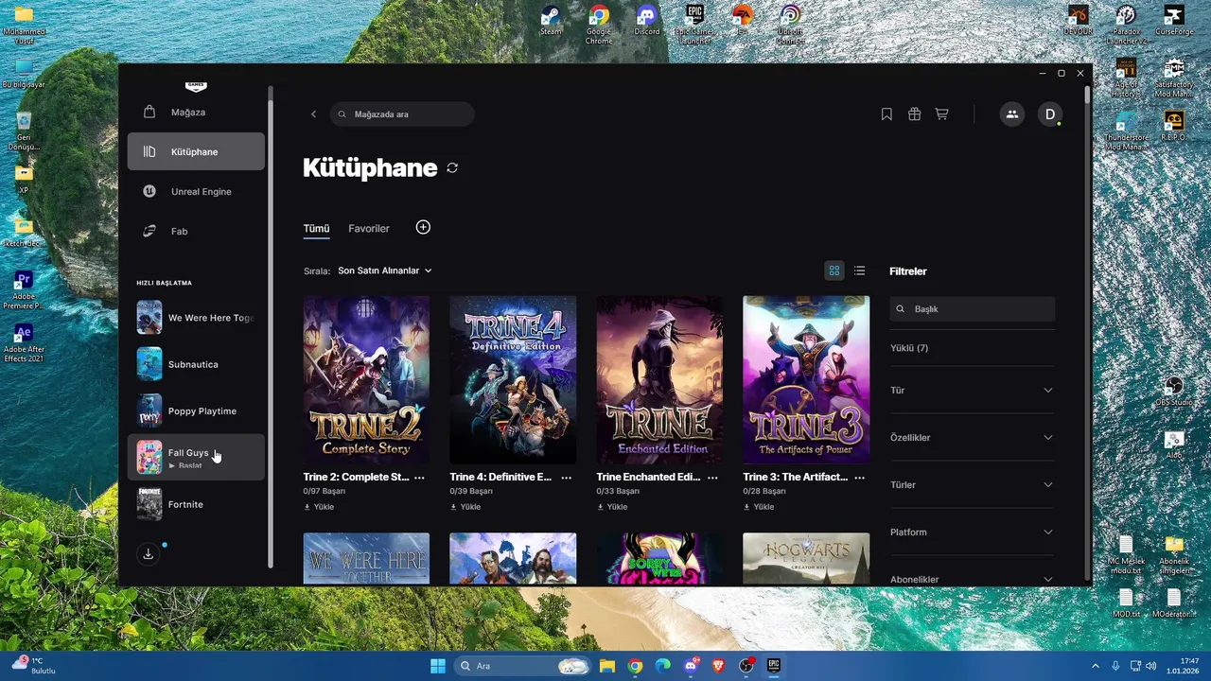Open R.E.P.O. desktop shortcut

point(1174,126)
